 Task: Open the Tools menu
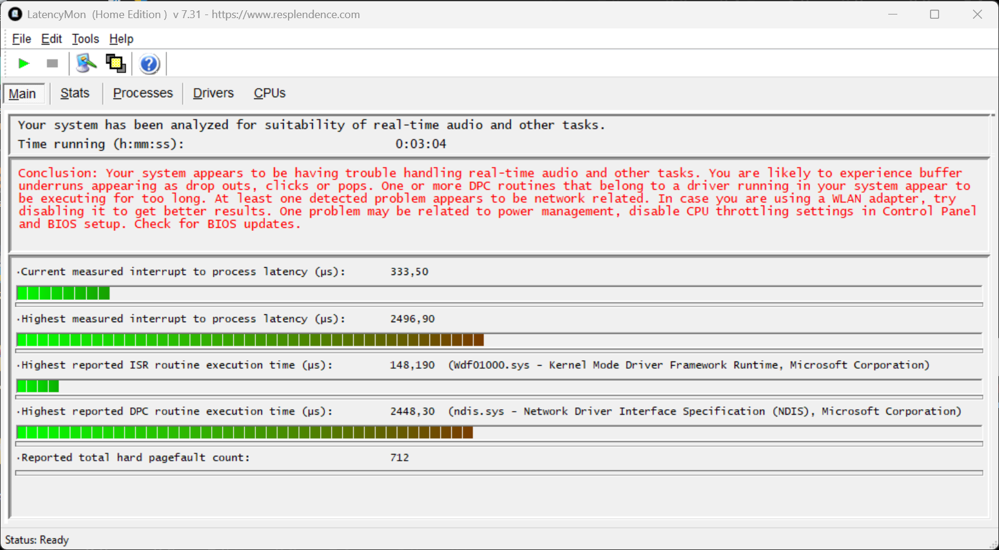(x=85, y=39)
